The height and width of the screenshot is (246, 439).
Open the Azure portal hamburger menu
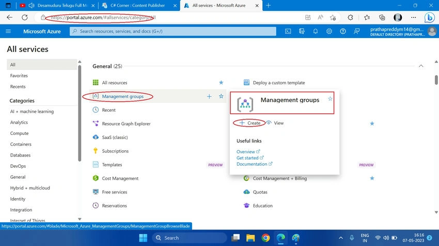coord(8,31)
